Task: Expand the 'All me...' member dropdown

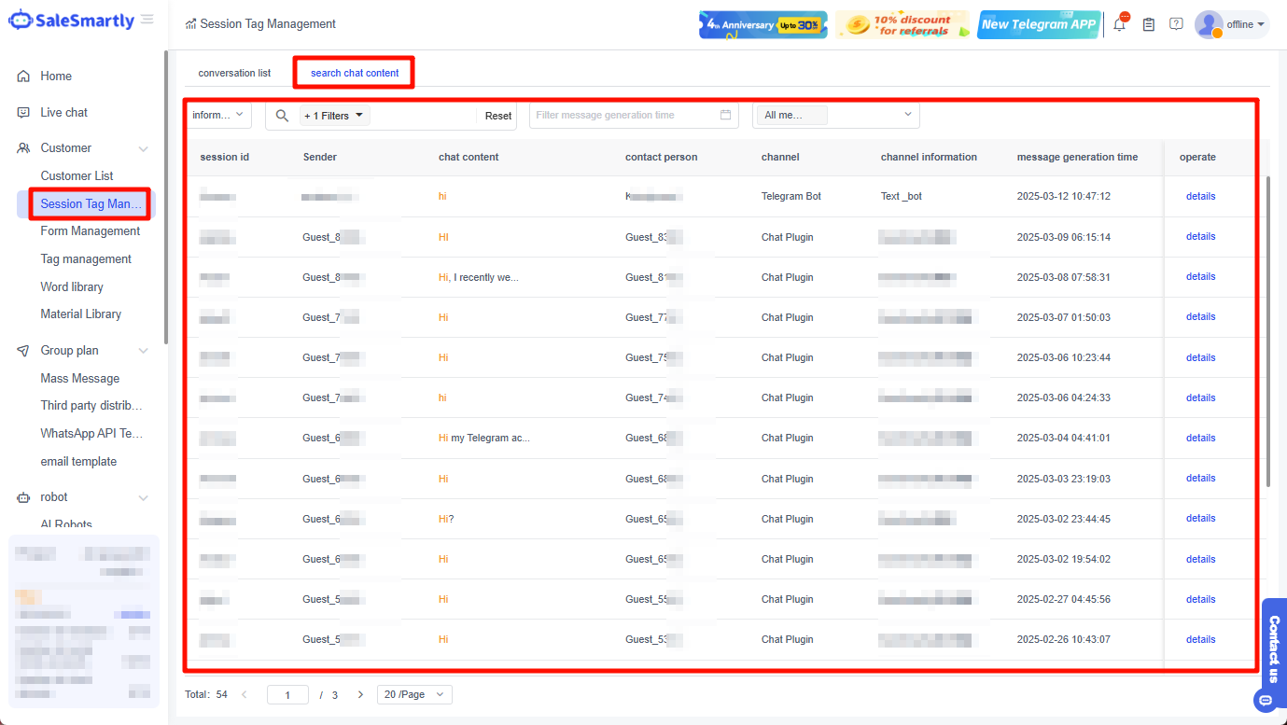Action: [835, 113]
